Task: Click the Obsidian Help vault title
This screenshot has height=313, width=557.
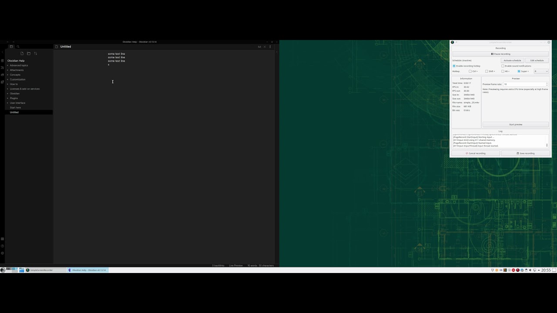Action: (16, 61)
